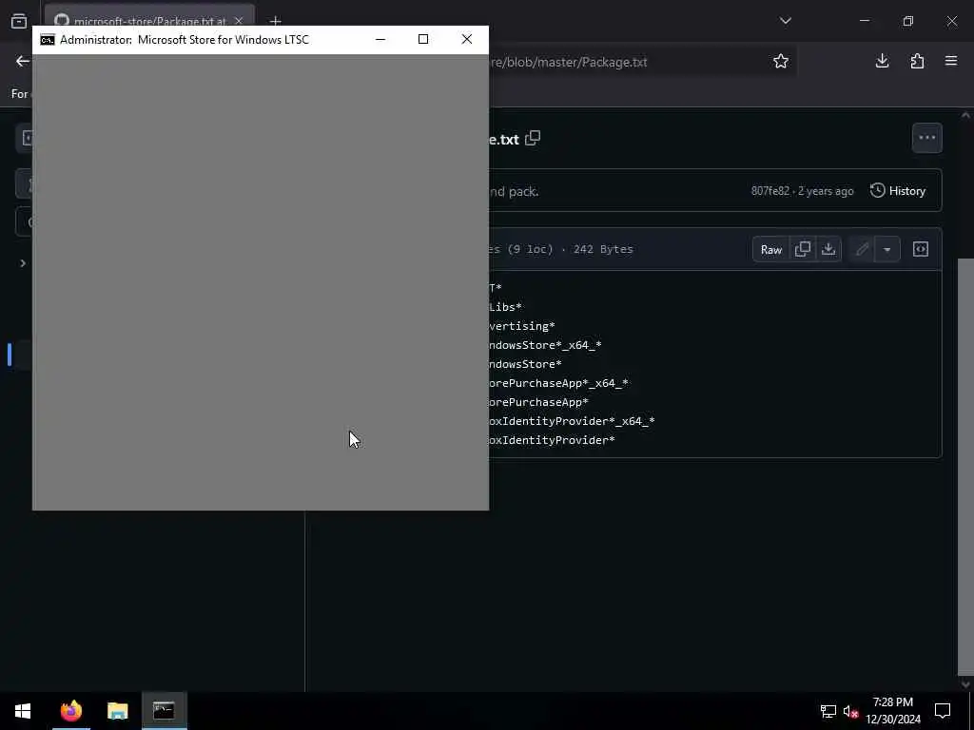Select the microsoft-store/Package.txt tab
974x730 pixels.
point(149,21)
